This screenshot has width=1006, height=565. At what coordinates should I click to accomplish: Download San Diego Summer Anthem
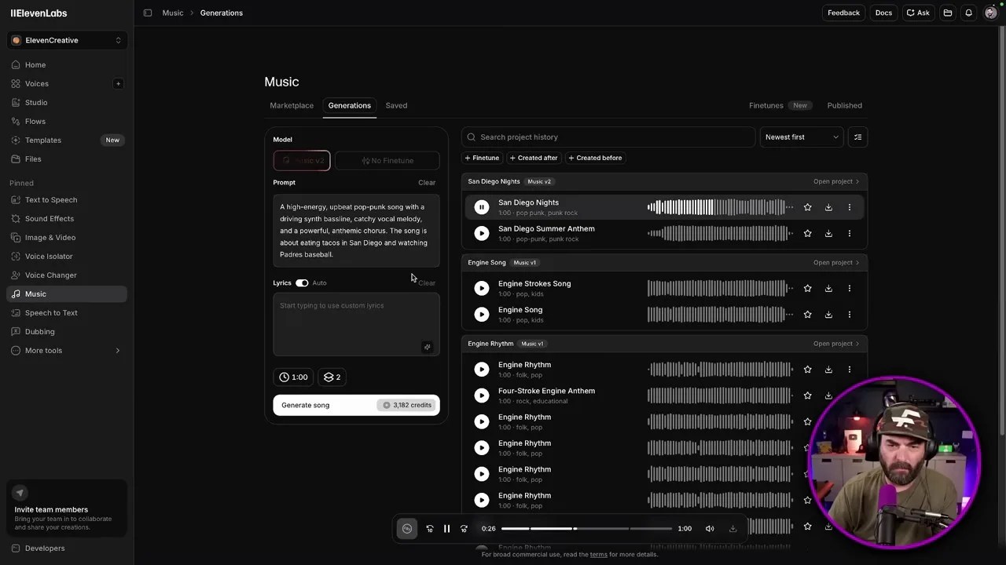[x=828, y=234]
